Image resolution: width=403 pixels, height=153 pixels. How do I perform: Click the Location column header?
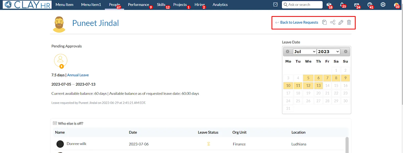(298, 132)
